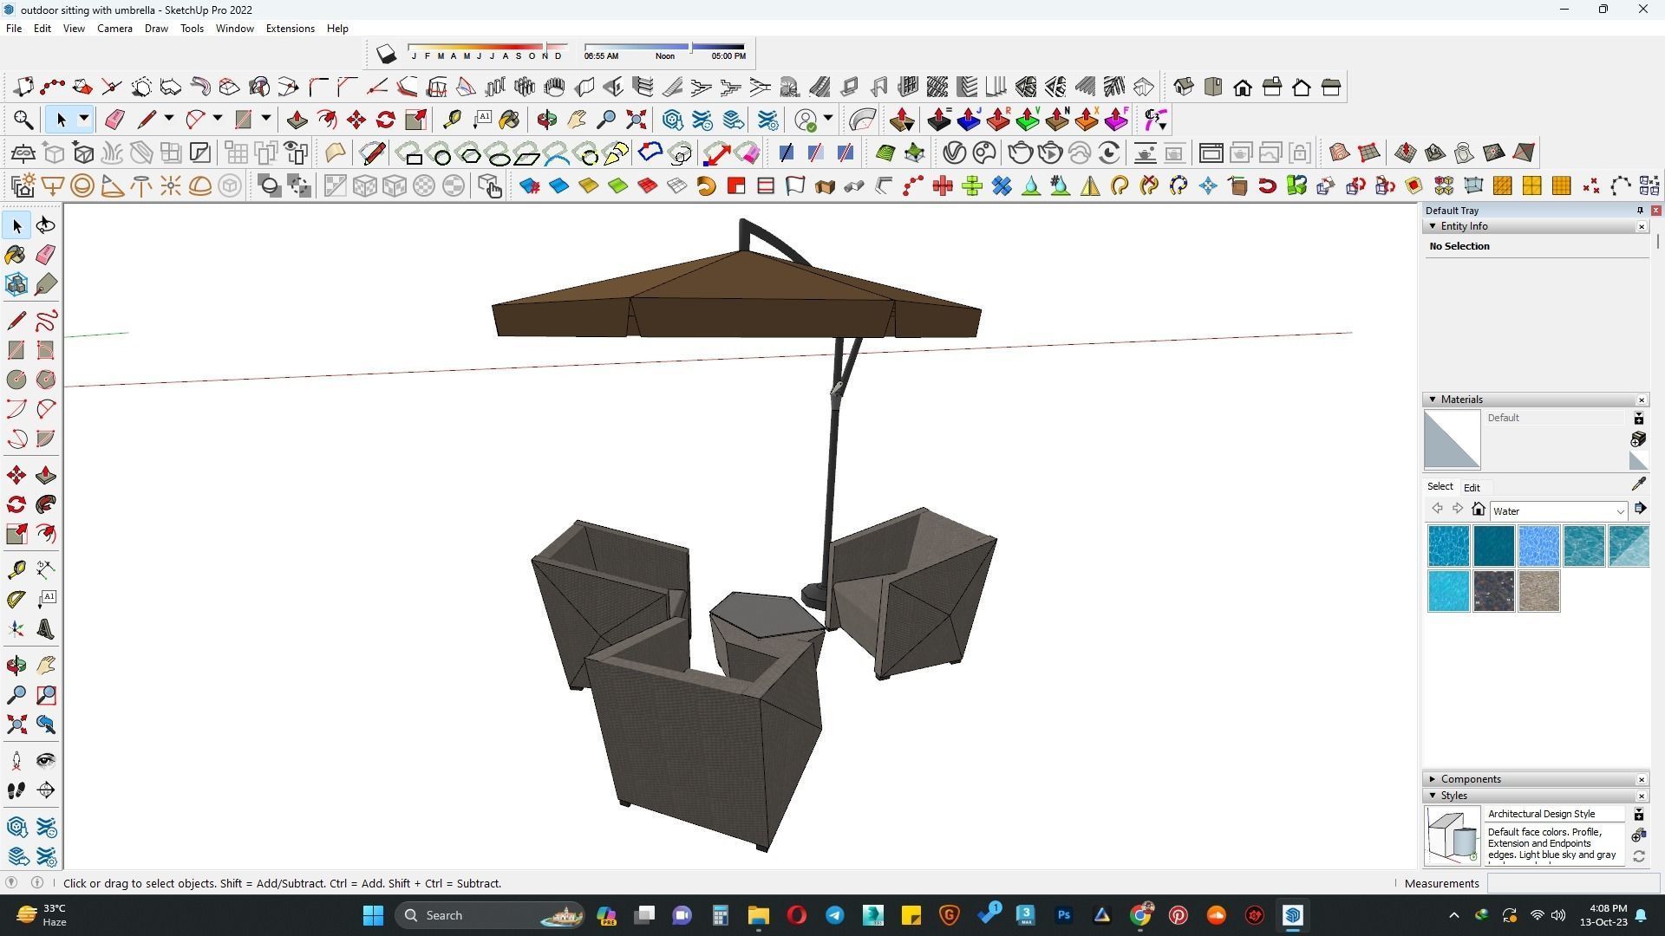This screenshot has width=1665, height=936.
Task: Click the time of day slider
Action: (664, 47)
